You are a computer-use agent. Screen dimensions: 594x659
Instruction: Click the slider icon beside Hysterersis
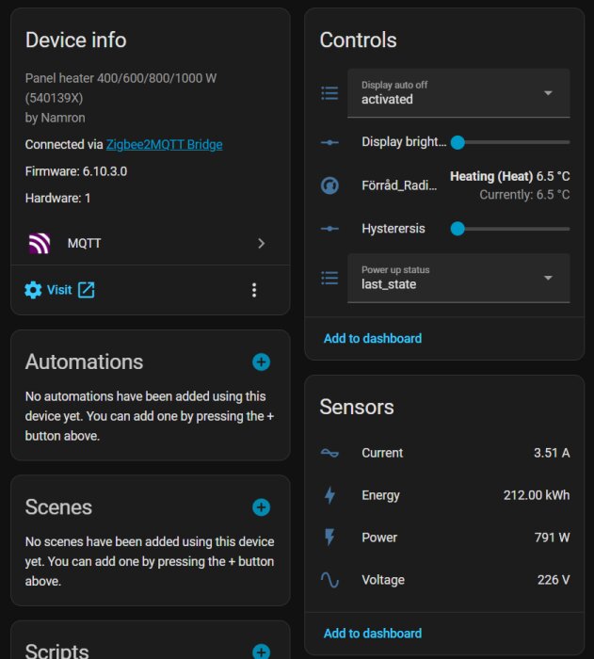click(329, 229)
